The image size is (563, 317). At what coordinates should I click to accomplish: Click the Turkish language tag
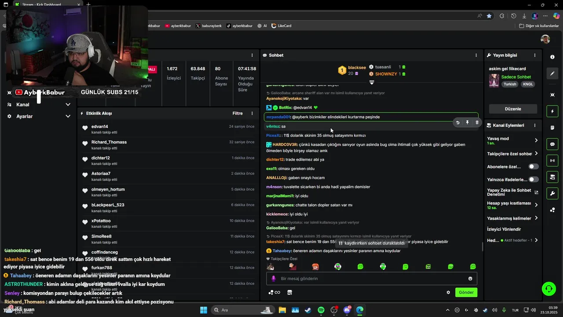[510, 84]
